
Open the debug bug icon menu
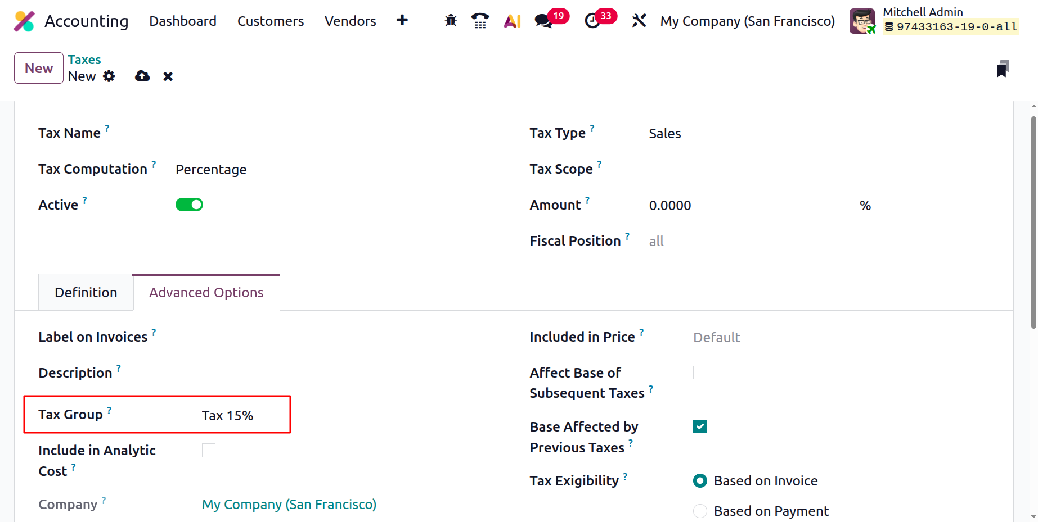pos(451,21)
